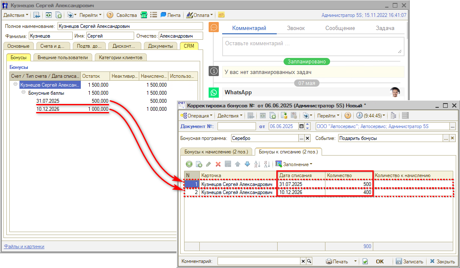The width and height of the screenshot is (460, 268).
Task: Click the red delete row icon
Action: pos(218,164)
